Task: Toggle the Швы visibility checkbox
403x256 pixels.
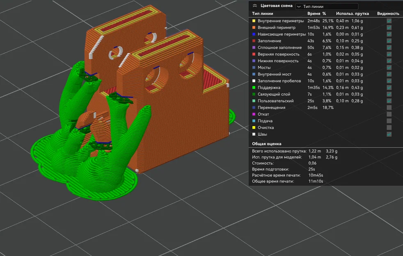Action: click(389, 134)
